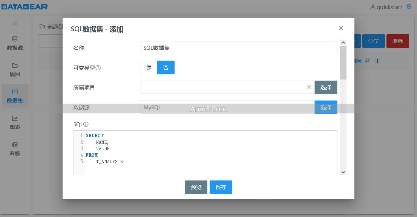Select 否 for 可变模型
417x217 pixels.
pyautogui.click(x=166, y=67)
